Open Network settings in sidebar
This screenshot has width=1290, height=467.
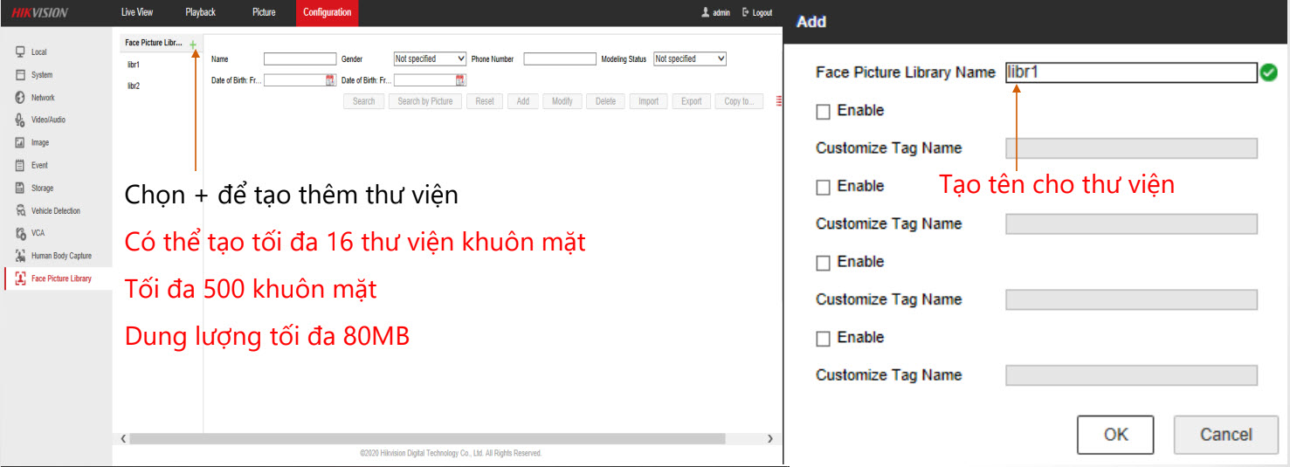(x=43, y=98)
